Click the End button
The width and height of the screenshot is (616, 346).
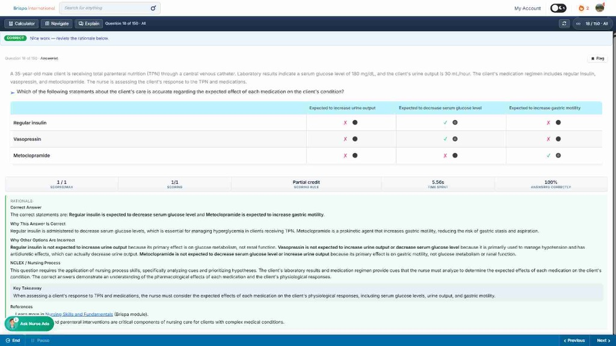pyautogui.click(x=13, y=340)
